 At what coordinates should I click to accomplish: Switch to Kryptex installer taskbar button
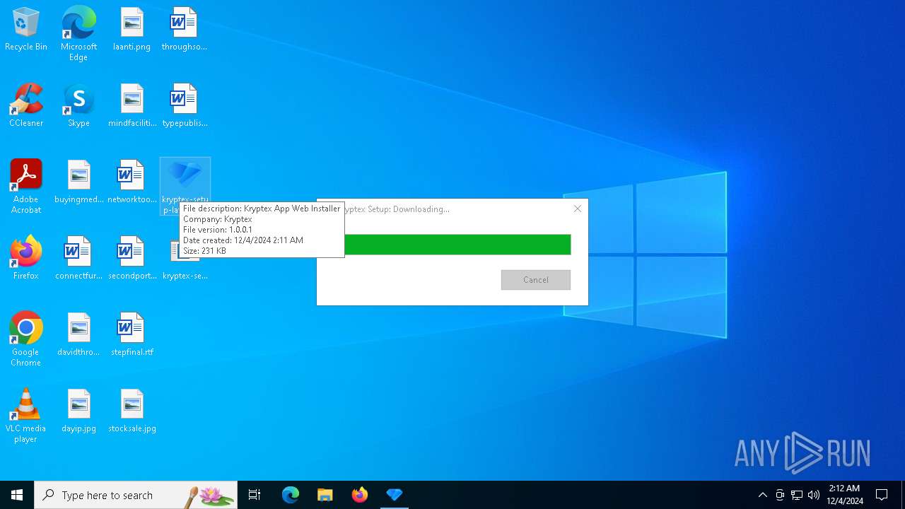pyautogui.click(x=395, y=495)
